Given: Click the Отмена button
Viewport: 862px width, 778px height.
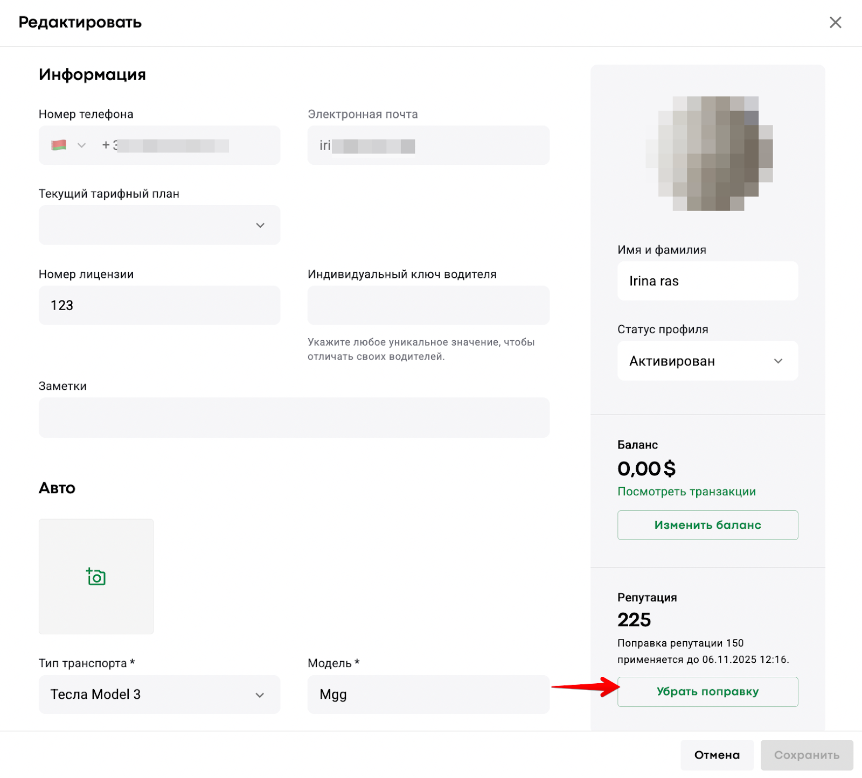Looking at the screenshot, I should 717,755.
